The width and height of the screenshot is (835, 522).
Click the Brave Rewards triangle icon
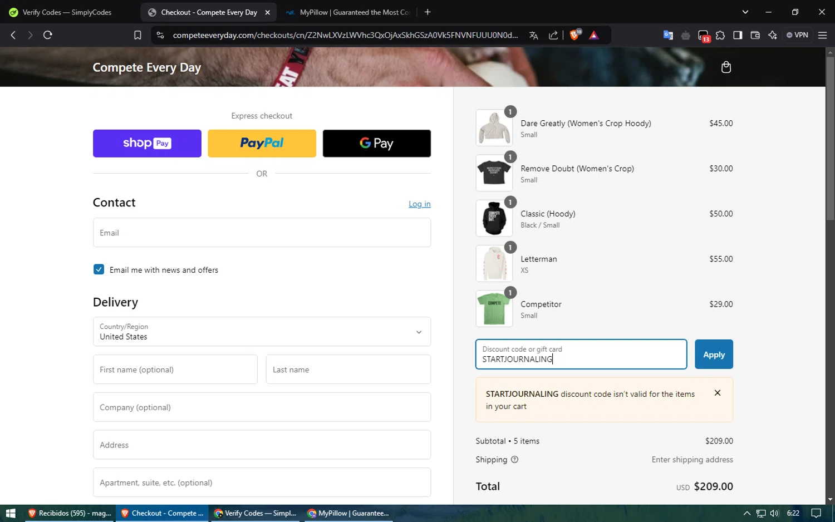pos(594,35)
